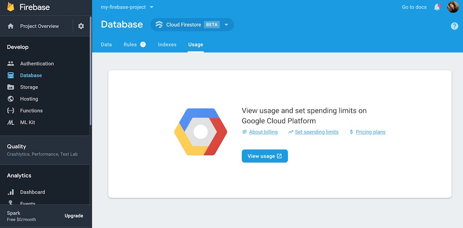The image size is (463, 228).
Task: Click the Spark Free $0/month plan label
Action: [21, 216]
